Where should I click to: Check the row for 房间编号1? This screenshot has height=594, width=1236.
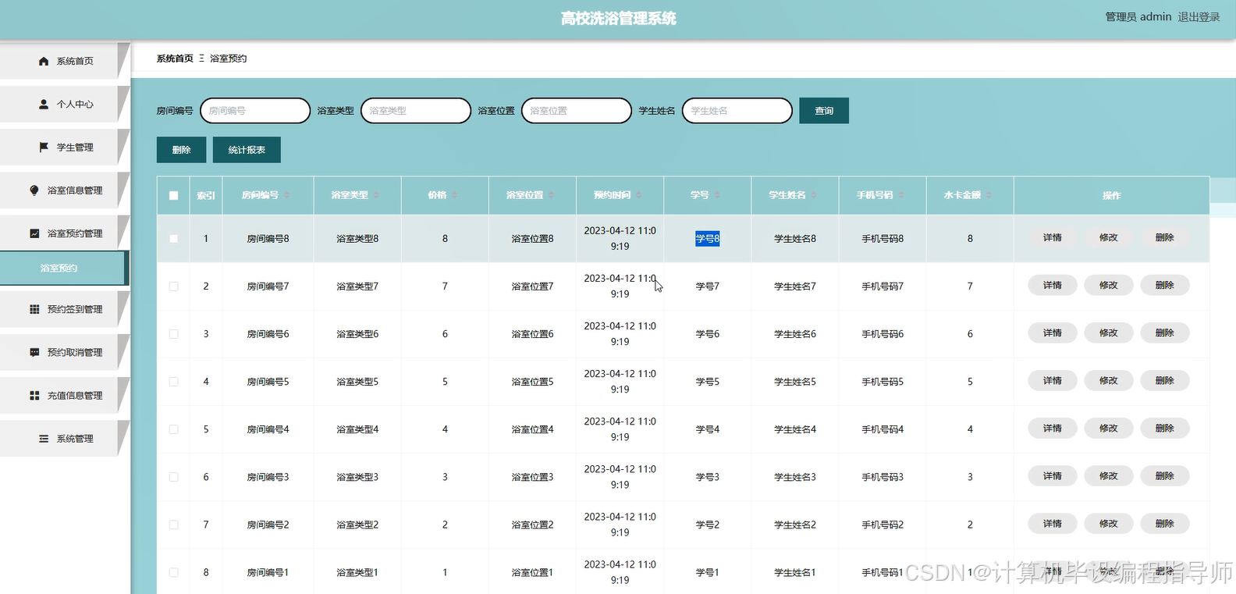coord(173,572)
